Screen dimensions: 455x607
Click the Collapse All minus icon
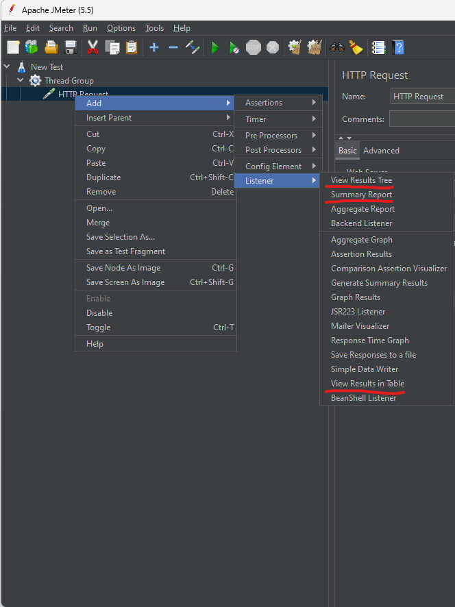coord(173,48)
